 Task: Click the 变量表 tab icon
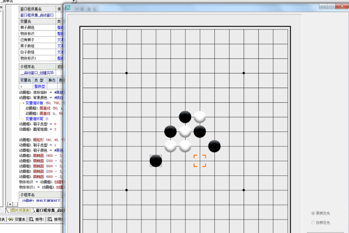(x=10, y=220)
